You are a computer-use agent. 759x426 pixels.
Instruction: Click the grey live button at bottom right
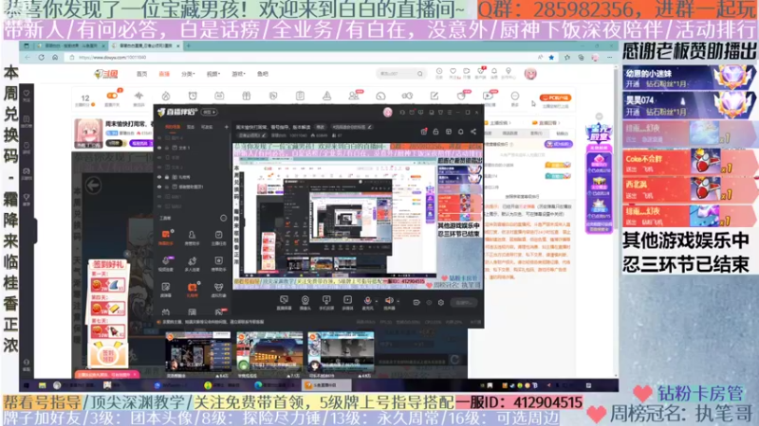464,302
